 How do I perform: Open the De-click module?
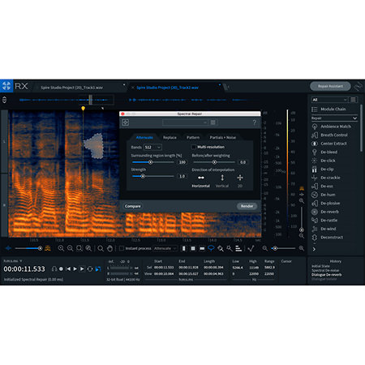point(324,161)
